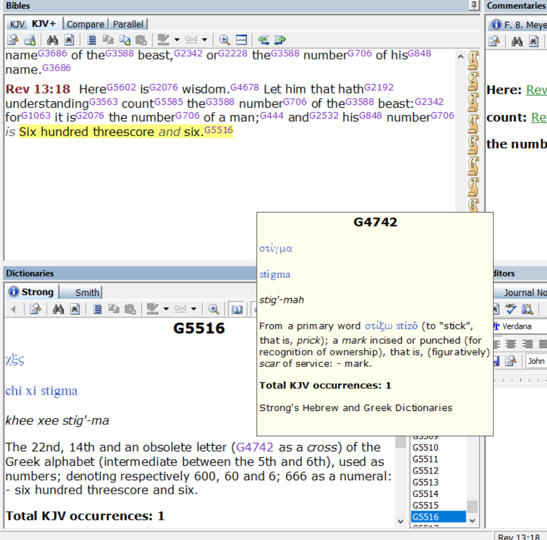Select G5510 in the topic list

(x=425, y=447)
